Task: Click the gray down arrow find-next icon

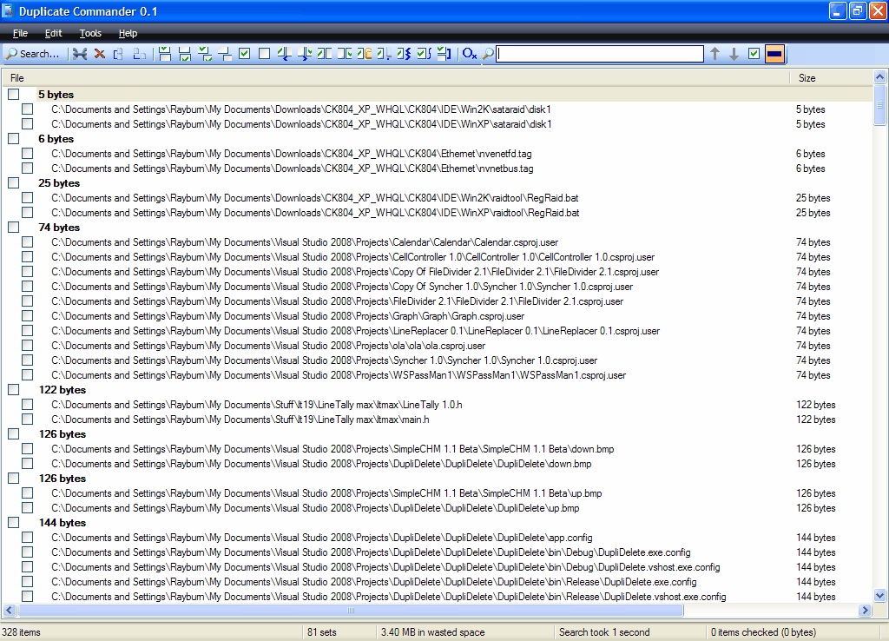Action: click(734, 54)
